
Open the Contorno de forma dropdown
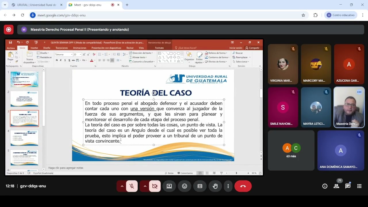(217, 57)
